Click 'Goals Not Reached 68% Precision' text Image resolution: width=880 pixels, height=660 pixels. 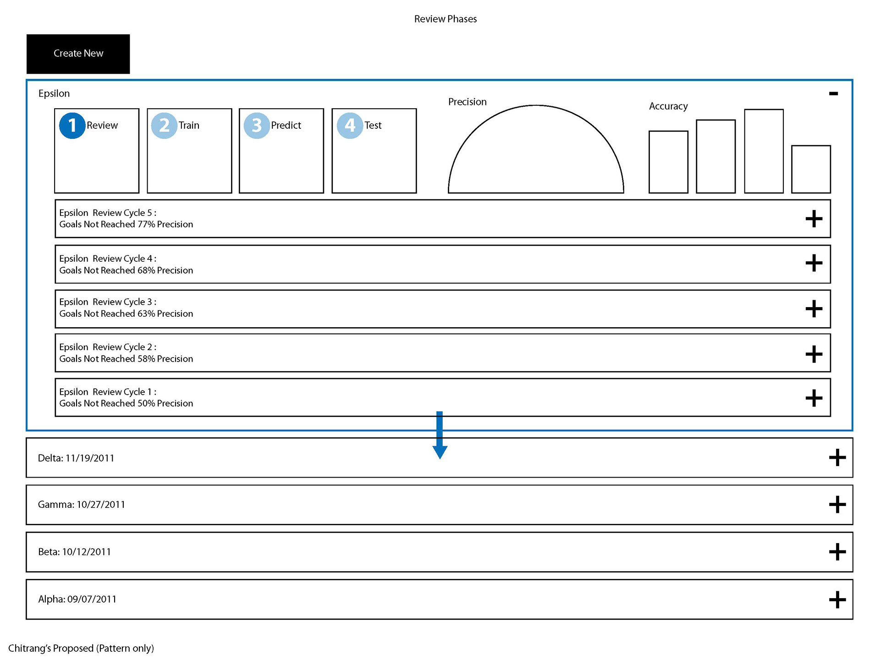[x=126, y=270]
